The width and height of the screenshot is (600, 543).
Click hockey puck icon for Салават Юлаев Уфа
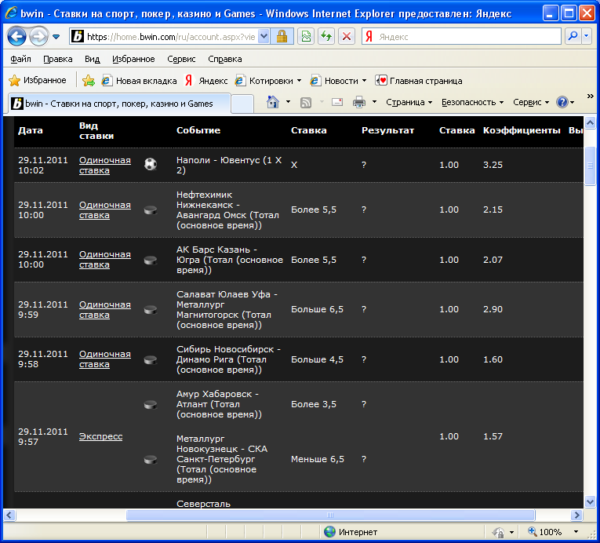point(151,310)
